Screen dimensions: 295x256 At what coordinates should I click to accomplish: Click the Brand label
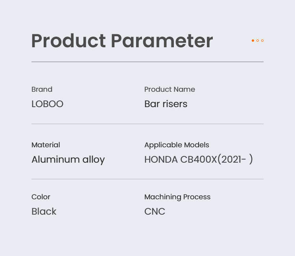click(42, 89)
